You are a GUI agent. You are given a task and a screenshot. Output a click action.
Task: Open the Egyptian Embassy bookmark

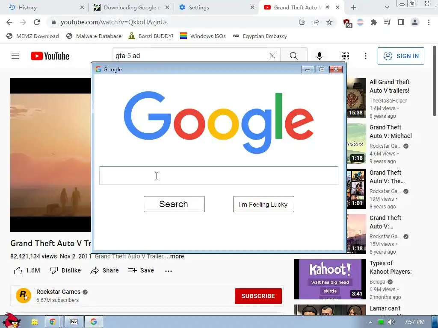(260, 36)
